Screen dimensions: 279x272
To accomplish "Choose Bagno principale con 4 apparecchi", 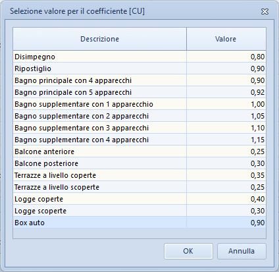I will 139,80.
